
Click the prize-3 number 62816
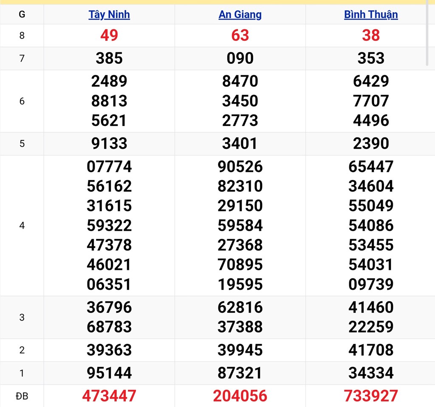[240, 307]
